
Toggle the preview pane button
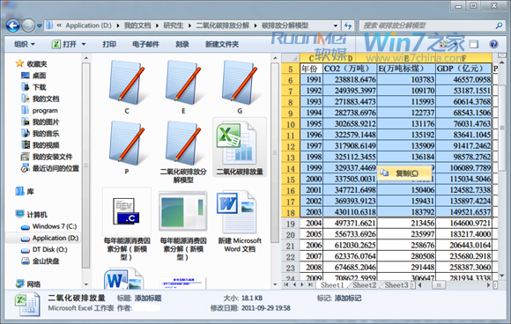(474, 44)
